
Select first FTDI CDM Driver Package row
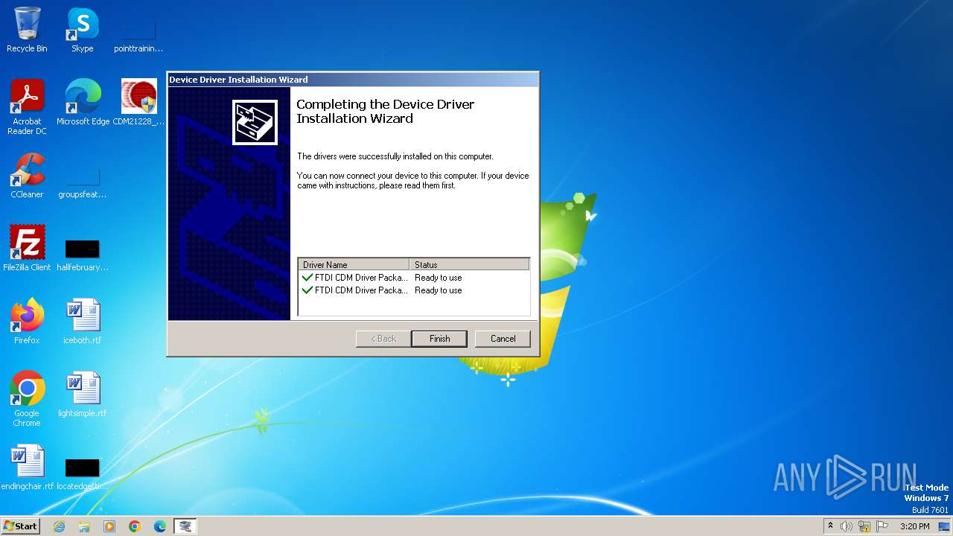pos(413,278)
